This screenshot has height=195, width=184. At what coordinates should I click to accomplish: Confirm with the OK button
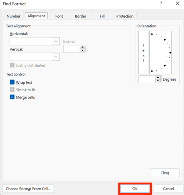click(135, 189)
